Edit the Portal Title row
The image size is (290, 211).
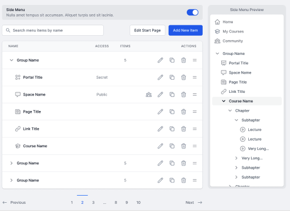pyautogui.click(x=160, y=77)
